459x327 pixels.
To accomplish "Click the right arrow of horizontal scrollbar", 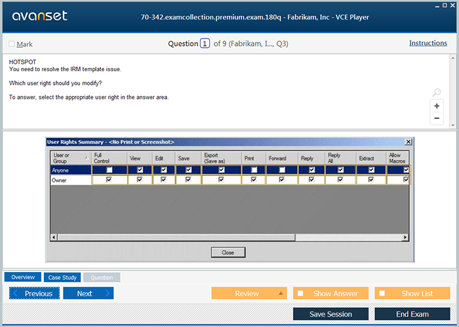I will [x=405, y=237].
